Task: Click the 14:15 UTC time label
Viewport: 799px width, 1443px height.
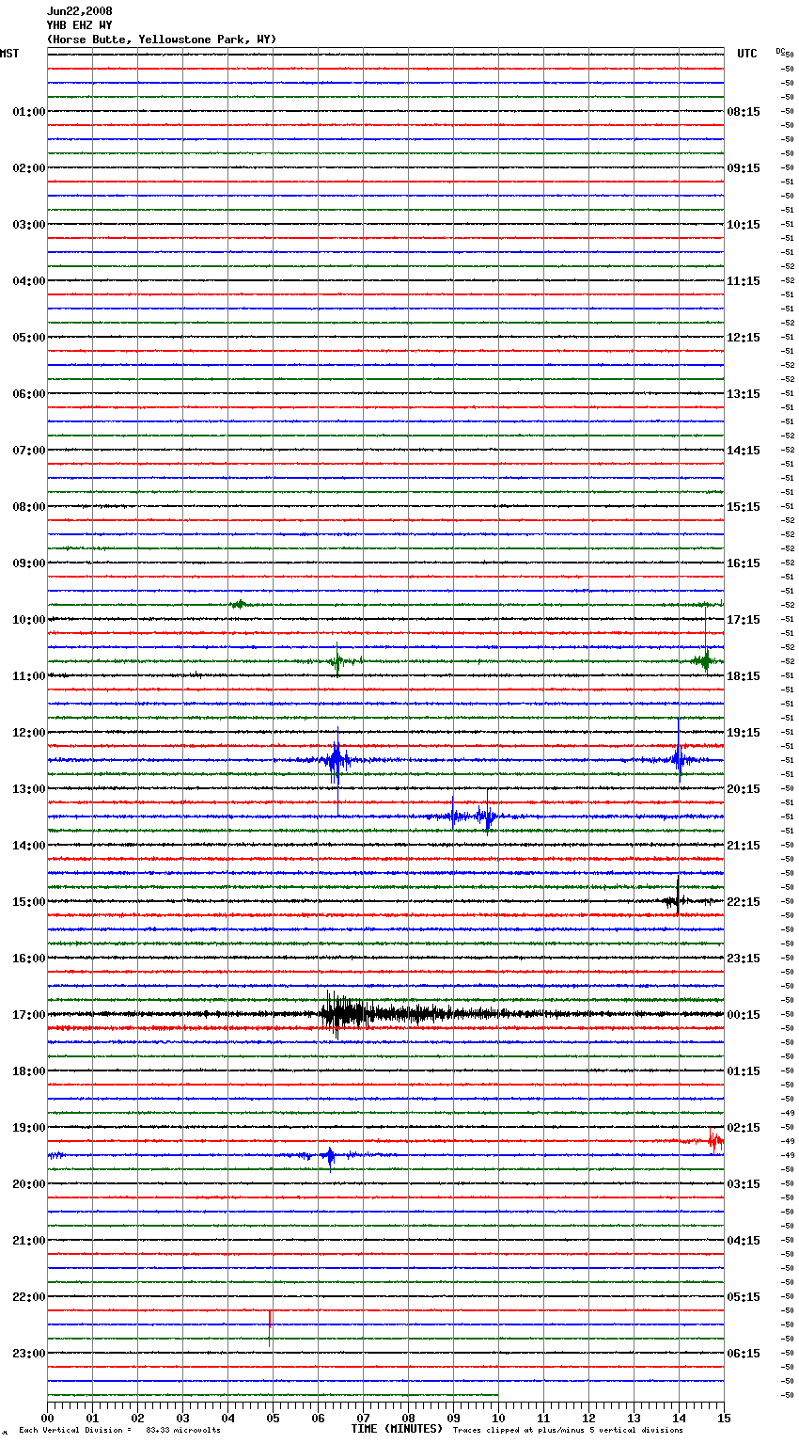Action: (744, 451)
